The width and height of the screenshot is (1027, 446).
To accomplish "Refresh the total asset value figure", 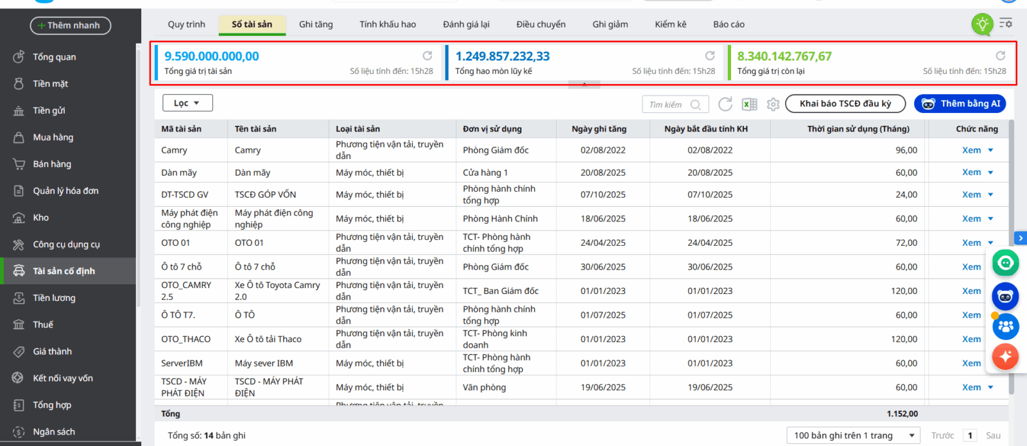I will coord(427,56).
